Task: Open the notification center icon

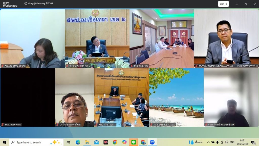Action: click(253, 142)
